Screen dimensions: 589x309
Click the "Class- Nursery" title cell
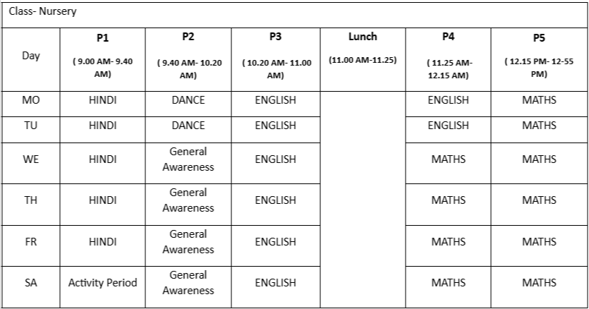tap(43, 12)
